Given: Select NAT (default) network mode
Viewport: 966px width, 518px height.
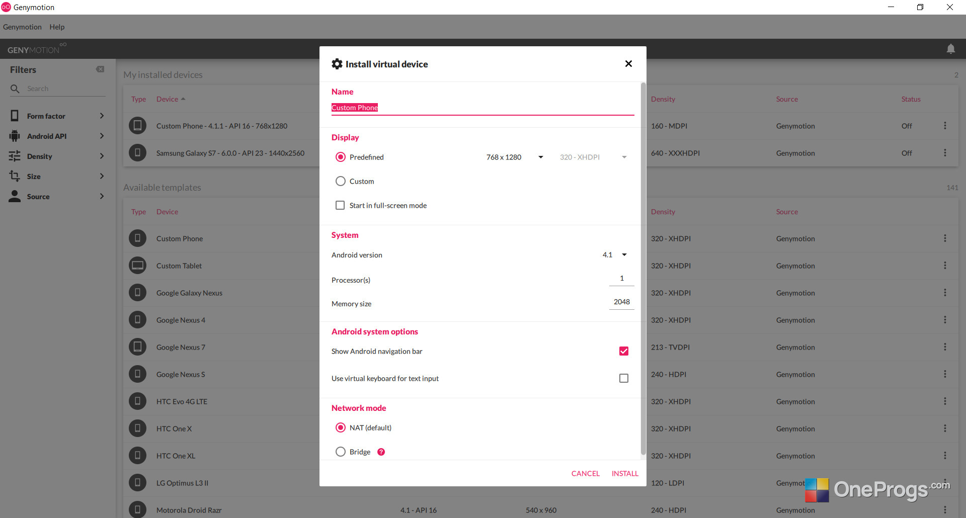Looking at the screenshot, I should [341, 427].
